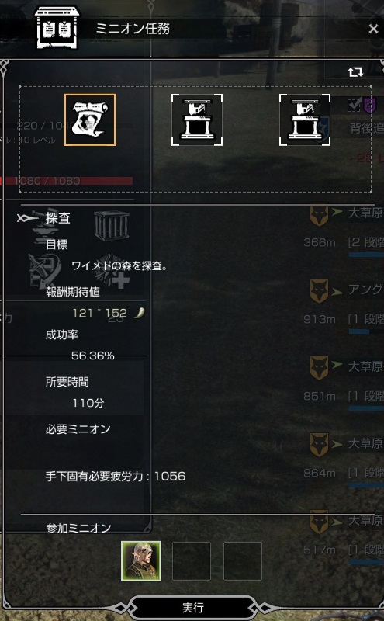Click the fox quest icon above 913m
The height and width of the screenshot is (621, 384).
319,291
